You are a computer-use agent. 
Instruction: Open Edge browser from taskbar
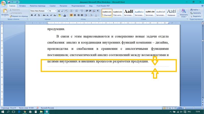click(19, 112)
